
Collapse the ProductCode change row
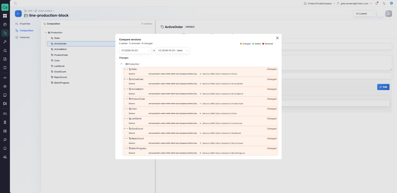125,99
